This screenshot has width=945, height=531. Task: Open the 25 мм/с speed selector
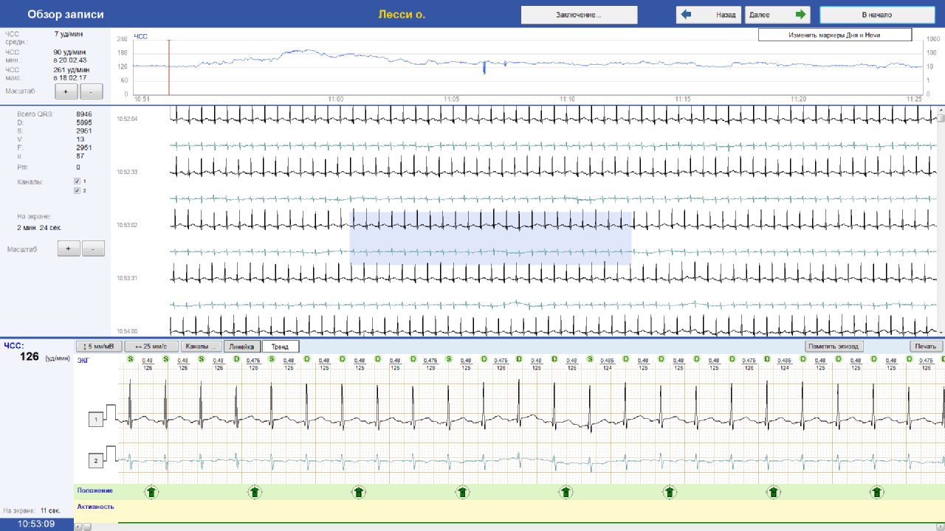[x=151, y=346]
